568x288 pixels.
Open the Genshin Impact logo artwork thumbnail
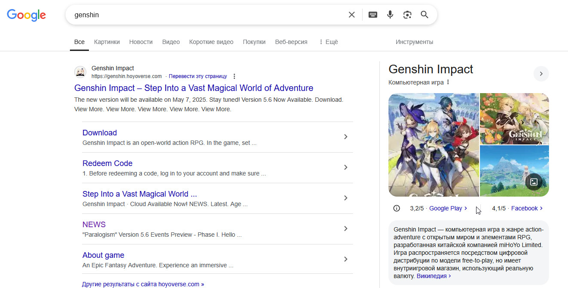point(514,119)
